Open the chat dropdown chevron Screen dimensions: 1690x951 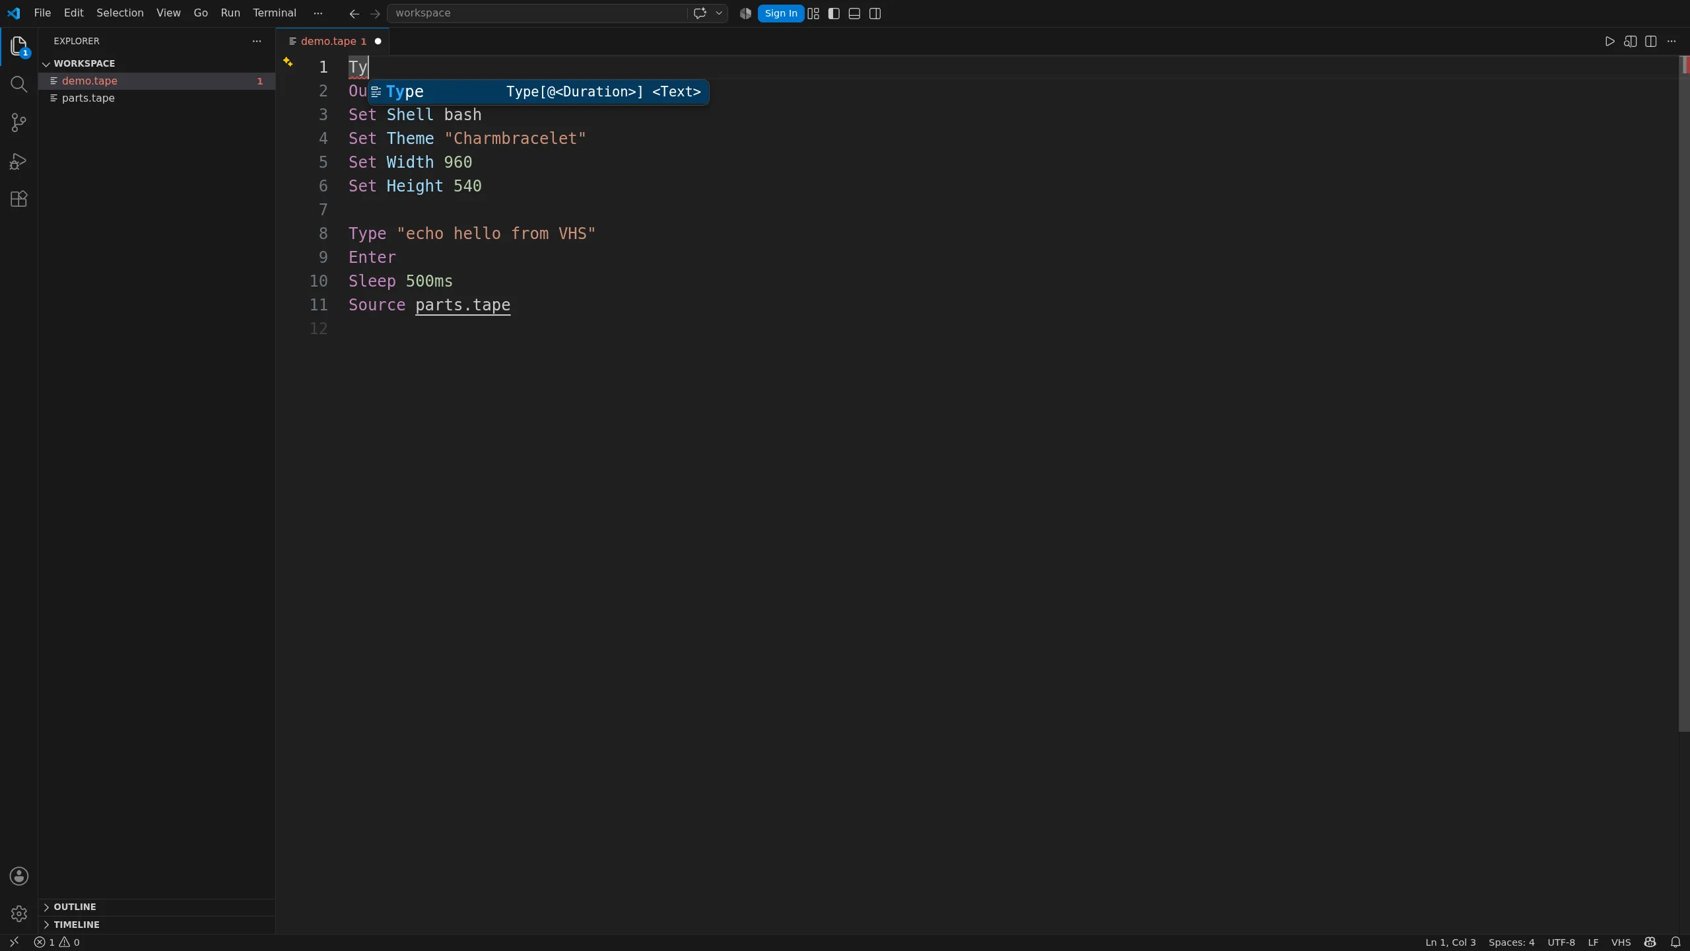[719, 13]
